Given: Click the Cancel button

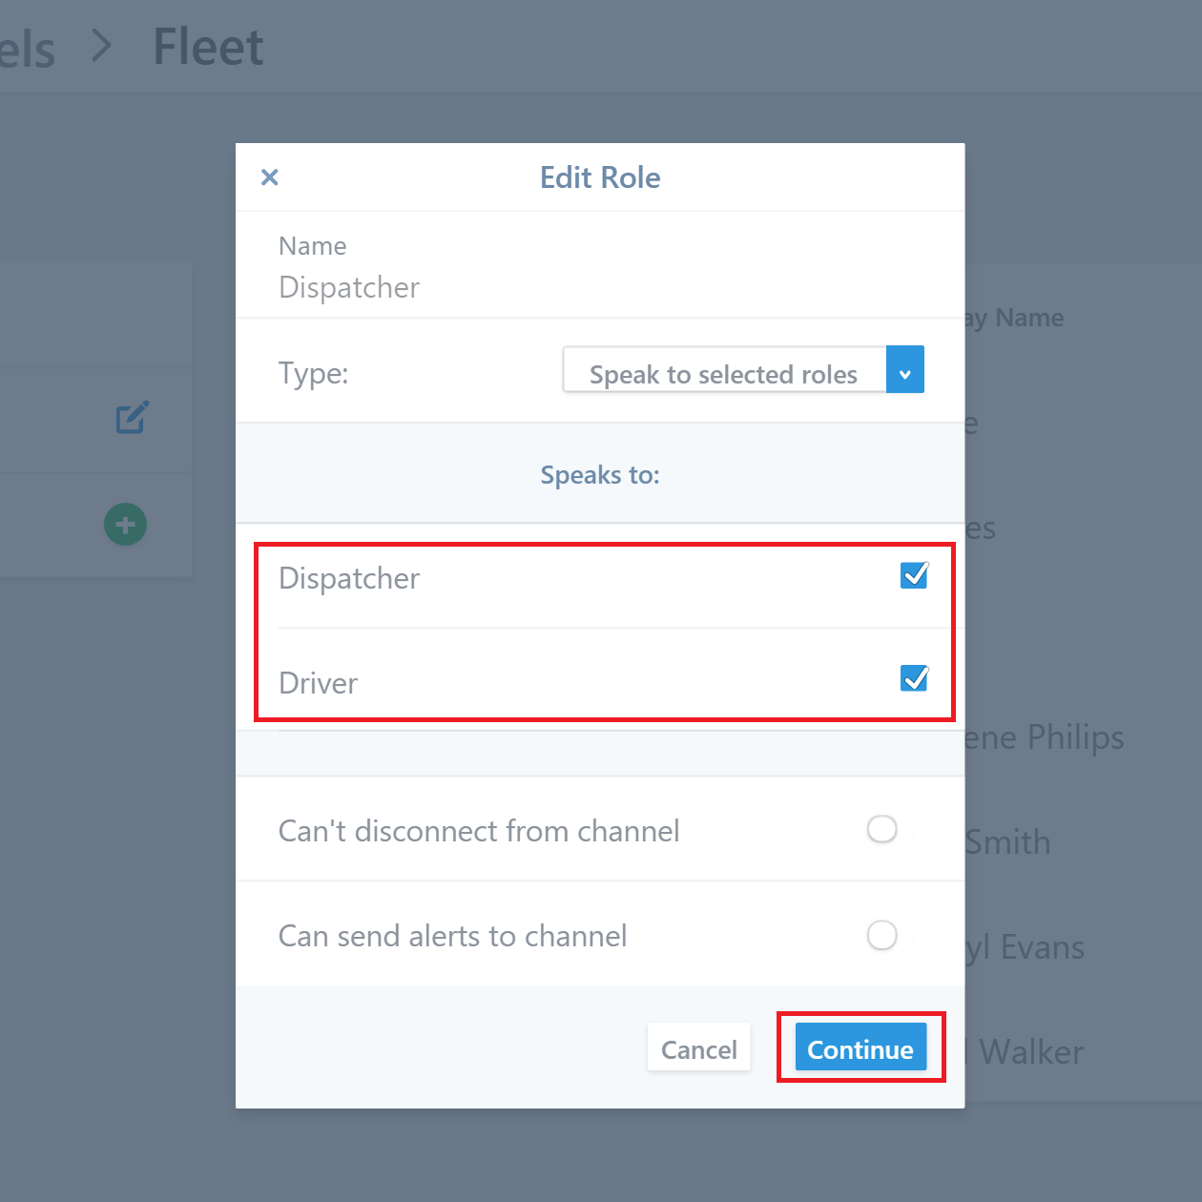Looking at the screenshot, I should [699, 1047].
